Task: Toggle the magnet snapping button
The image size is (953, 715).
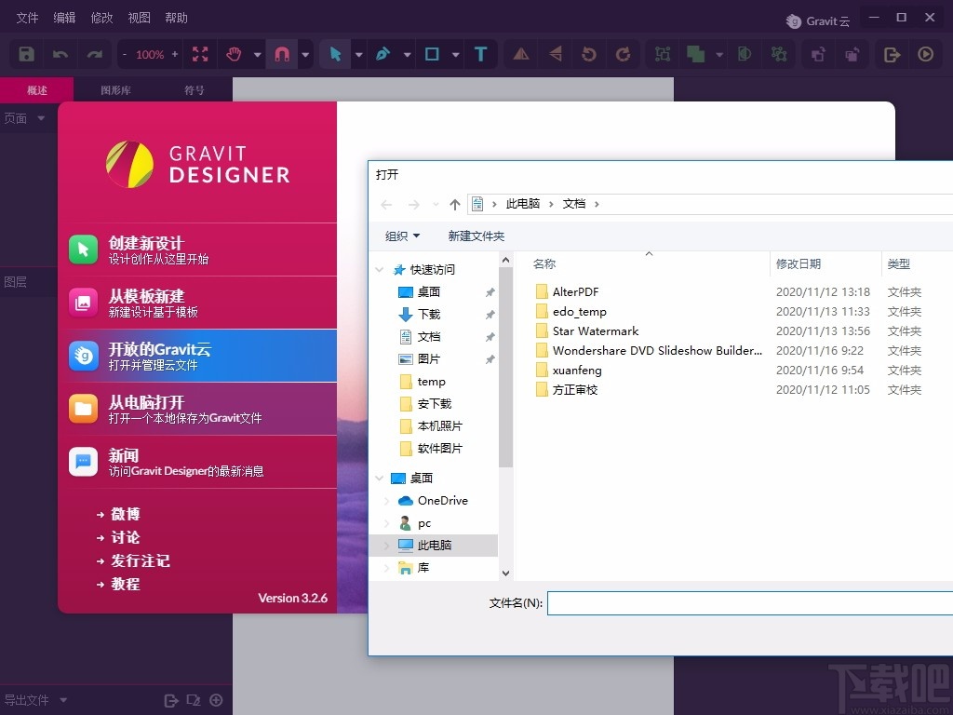Action: click(x=281, y=54)
